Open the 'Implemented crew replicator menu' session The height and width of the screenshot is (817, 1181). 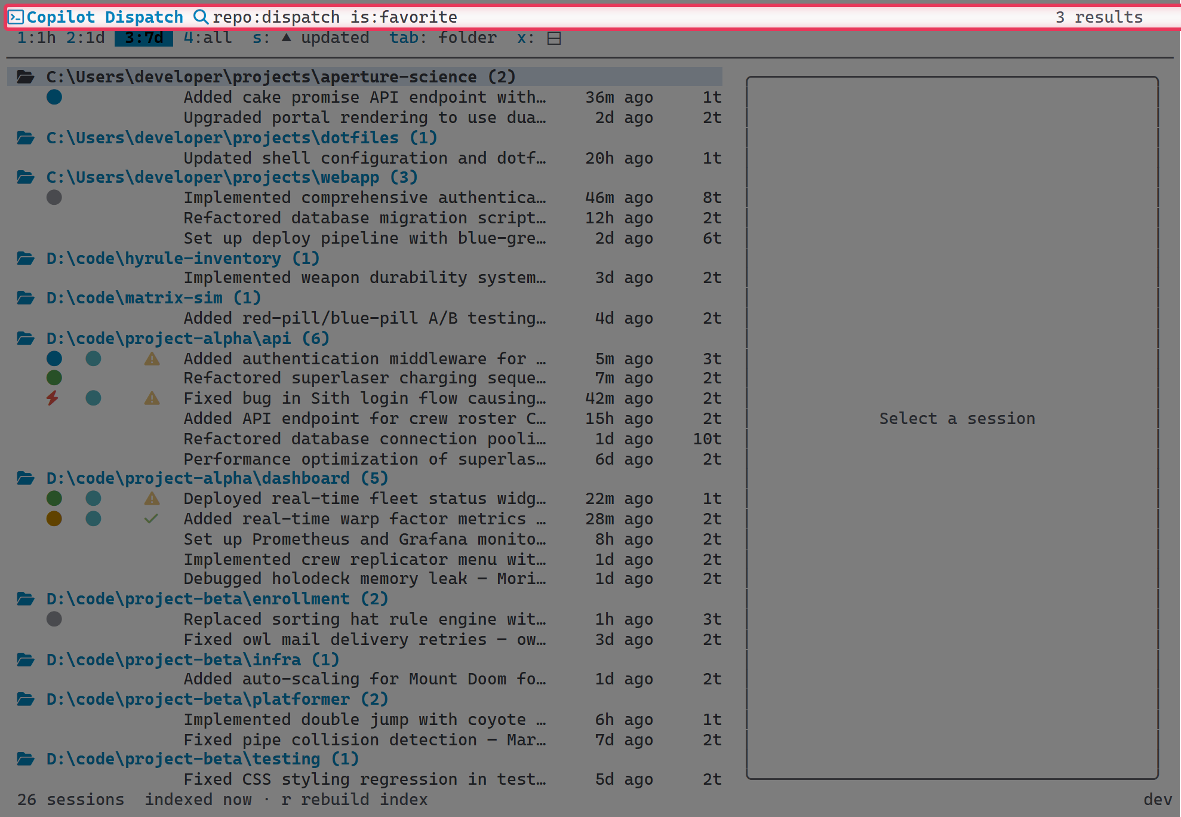[x=365, y=559]
